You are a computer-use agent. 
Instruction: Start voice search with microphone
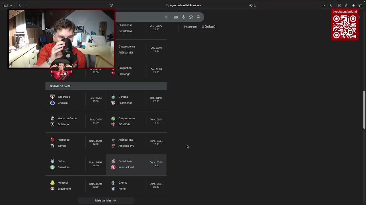coord(183,17)
